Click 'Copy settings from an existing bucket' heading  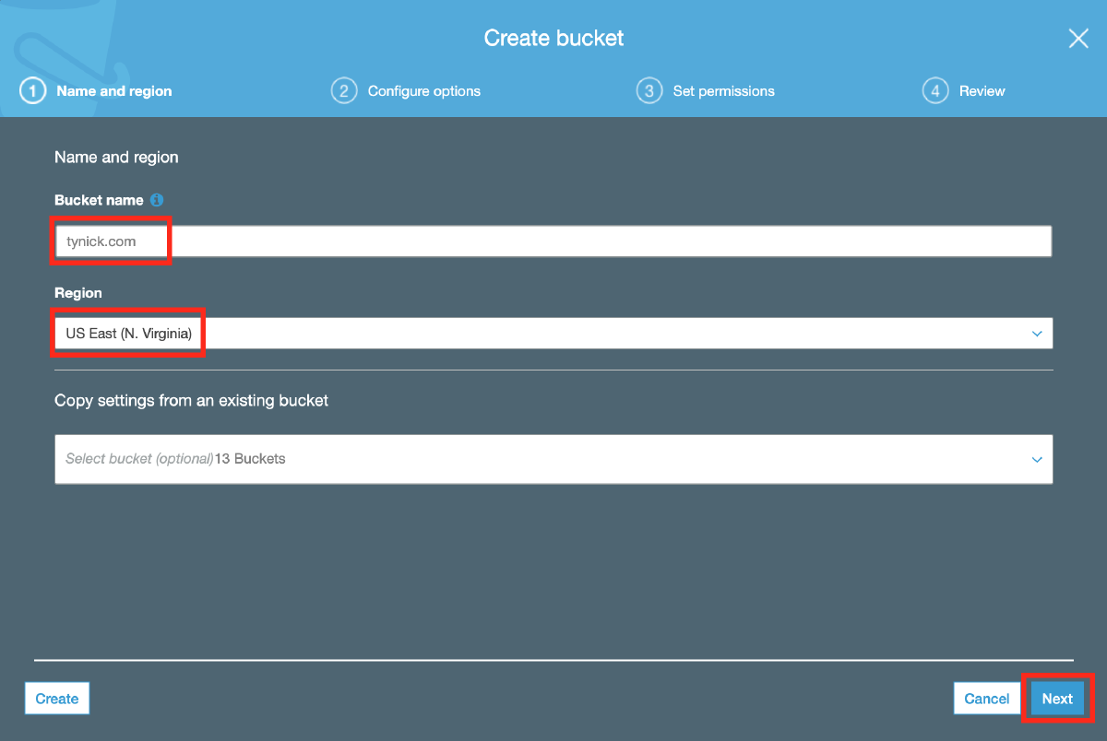click(192, 401)
